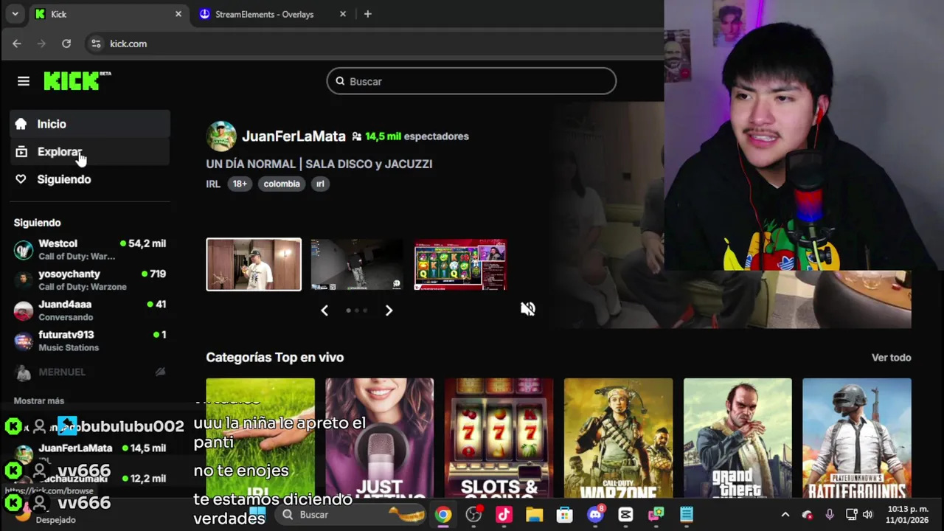
Task: Select the slots featured stream thumbnail
Action: click(x=460, y=264)
